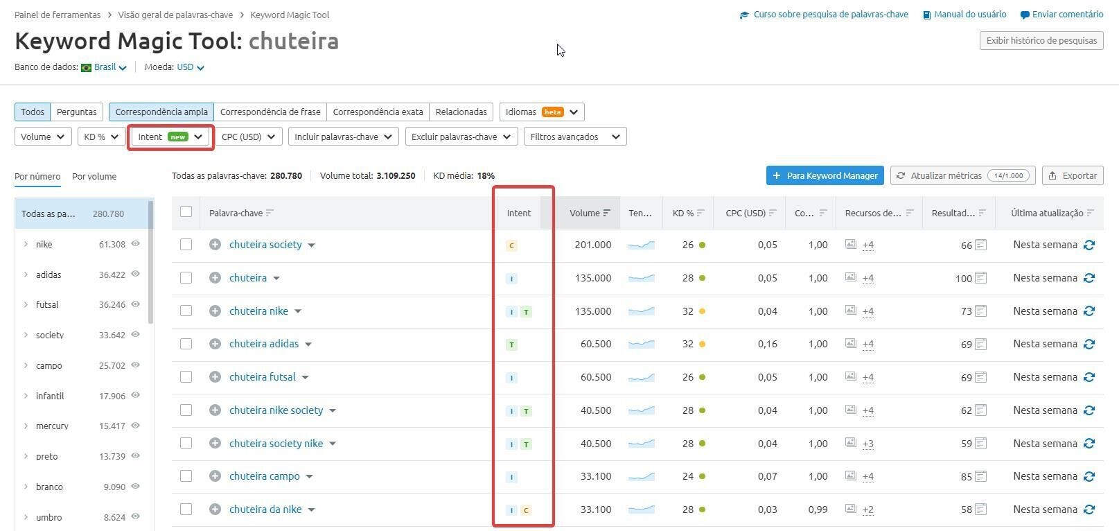This screenshot has width=1119, height=531.
Task: Check the box for chuteira futsal row
Action: point(186,377)
